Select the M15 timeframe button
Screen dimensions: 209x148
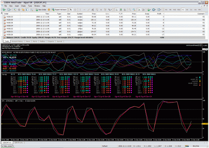(x=175, y=10)
